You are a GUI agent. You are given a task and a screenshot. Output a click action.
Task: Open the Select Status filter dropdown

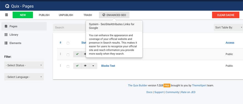pyautogui.click(x=24, y=65)
